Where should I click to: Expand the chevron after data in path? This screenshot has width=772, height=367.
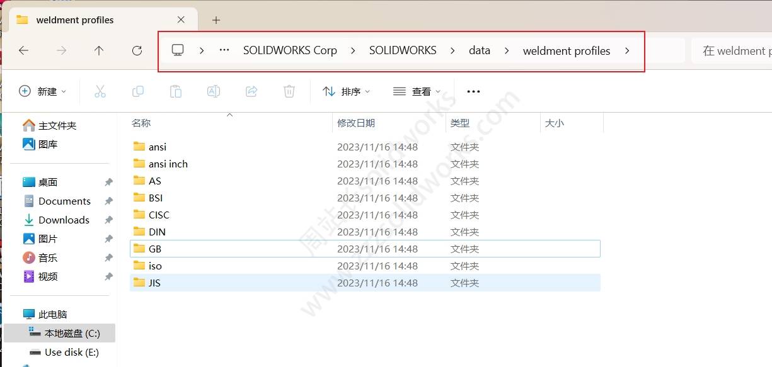(507, 50)
